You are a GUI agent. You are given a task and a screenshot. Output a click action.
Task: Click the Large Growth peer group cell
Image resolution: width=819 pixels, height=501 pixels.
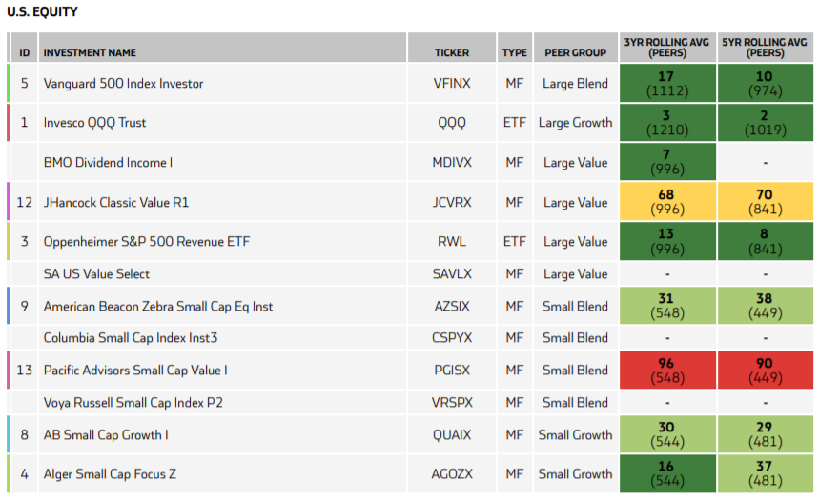(x=575, y=123)
